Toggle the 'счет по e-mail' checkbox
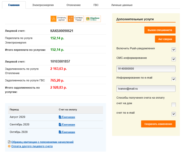Image resolution: width=182 pixels, height=153 pixels. [x=174, y=114]
